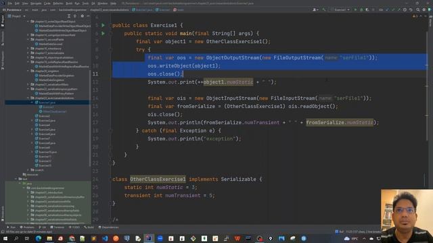Open the Edit menu
This screenshot has height=243, width=433.
tap(17, 3)
